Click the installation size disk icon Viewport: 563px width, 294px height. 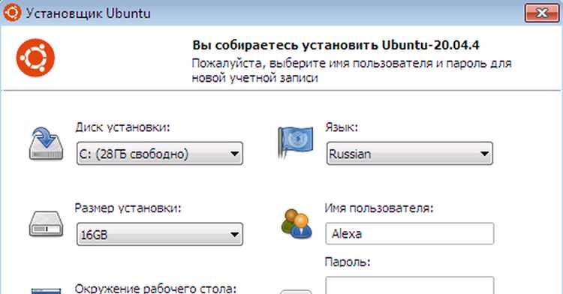46,224
